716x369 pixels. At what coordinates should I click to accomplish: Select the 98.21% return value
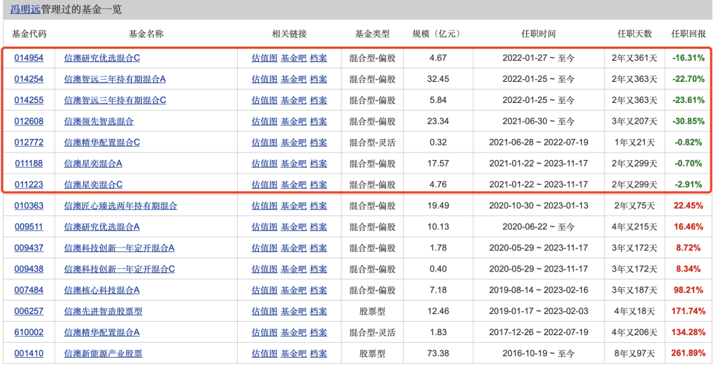coord(688,289)
